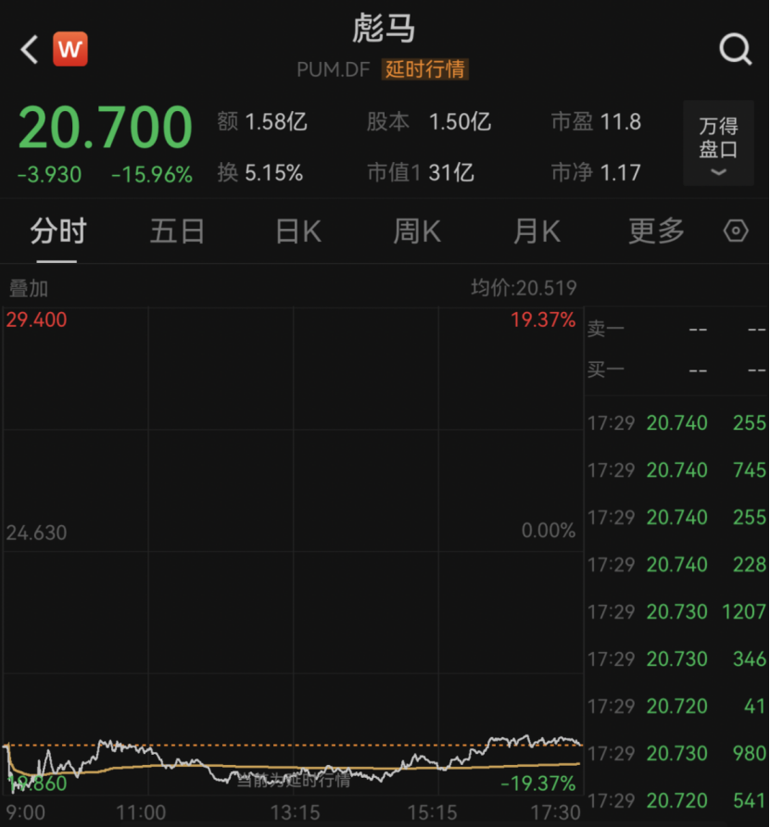Image resolution: width=770 pixels, height=827 pixels.
Task: Open the red Wind W logo
Action: coord(70,49)
